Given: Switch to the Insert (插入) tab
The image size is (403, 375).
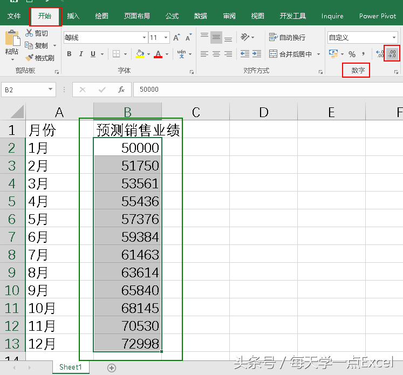Looking at the screenshot, I should pyautogui.click(x=73, y=16).
